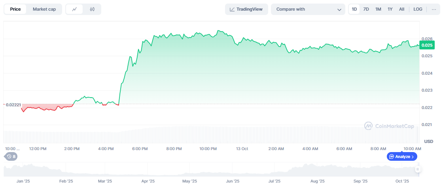The height and width of the screenshot is (190, 441).
Task: Select the 1M time range
Action: (x=378, y=9)
